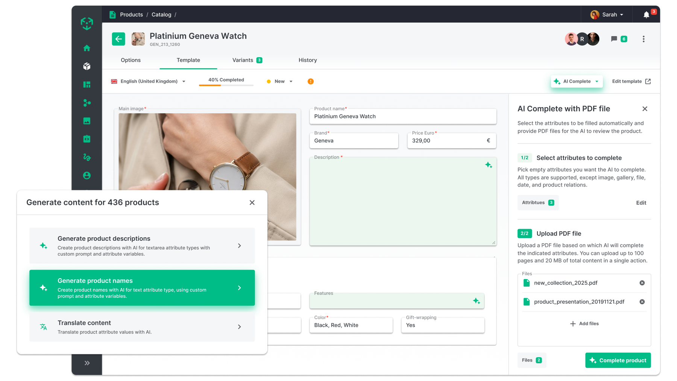Open the products cube icon in sidebar

(x=87, y=66)
